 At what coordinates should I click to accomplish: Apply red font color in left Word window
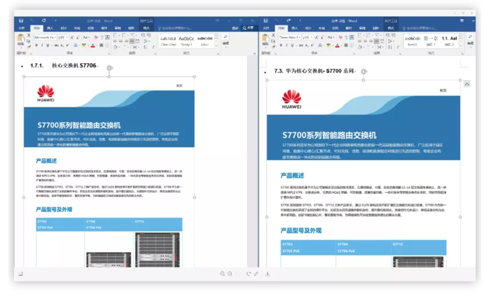pos(93,45)
